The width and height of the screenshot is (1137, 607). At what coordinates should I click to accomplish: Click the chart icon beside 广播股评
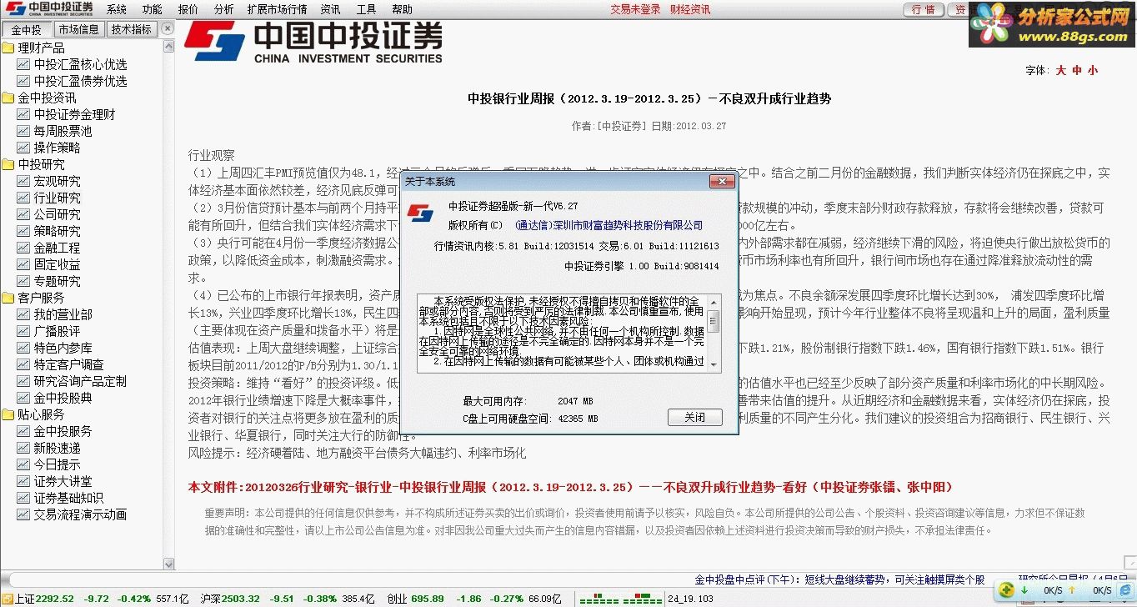(23, 331)
